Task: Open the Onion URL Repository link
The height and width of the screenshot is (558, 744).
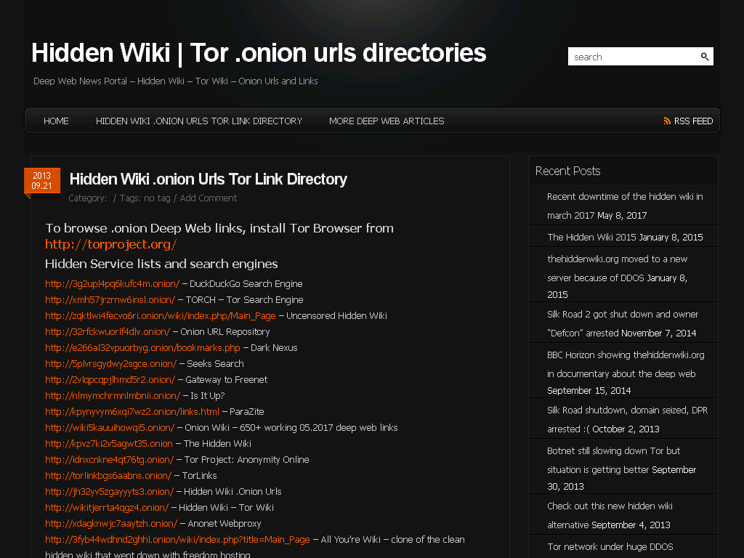Action: pyautogui.click(x=108, y=331)
